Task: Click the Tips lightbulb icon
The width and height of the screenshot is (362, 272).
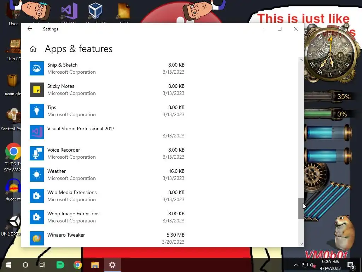Action: [37, 111]
